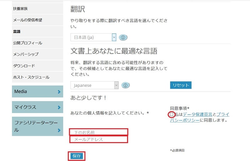The height and width of the screenshot is (161, 250).
Task: Select 言語 in the sidebar menu
Action: [x=17, y=31]
